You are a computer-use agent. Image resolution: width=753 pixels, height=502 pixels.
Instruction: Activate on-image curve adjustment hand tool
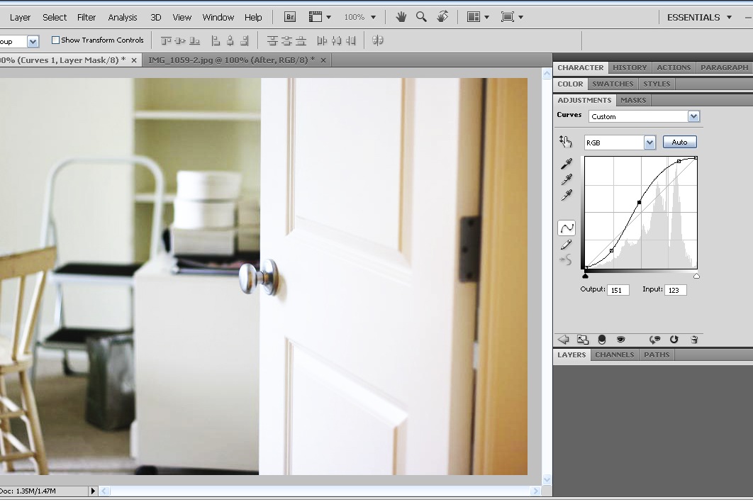point(566,142)
